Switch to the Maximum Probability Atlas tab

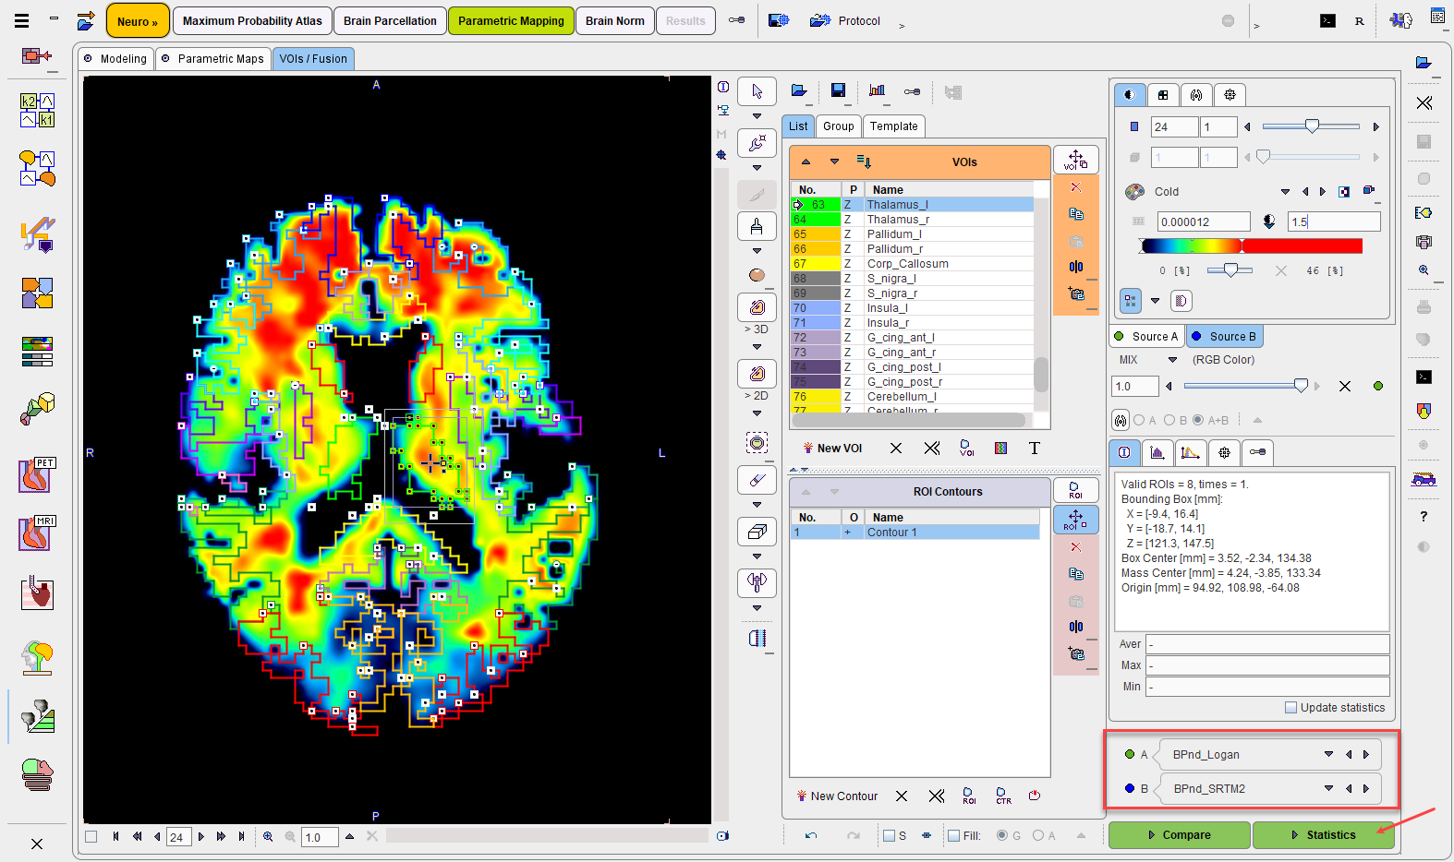pyautogui.click(x=252, y=20)
